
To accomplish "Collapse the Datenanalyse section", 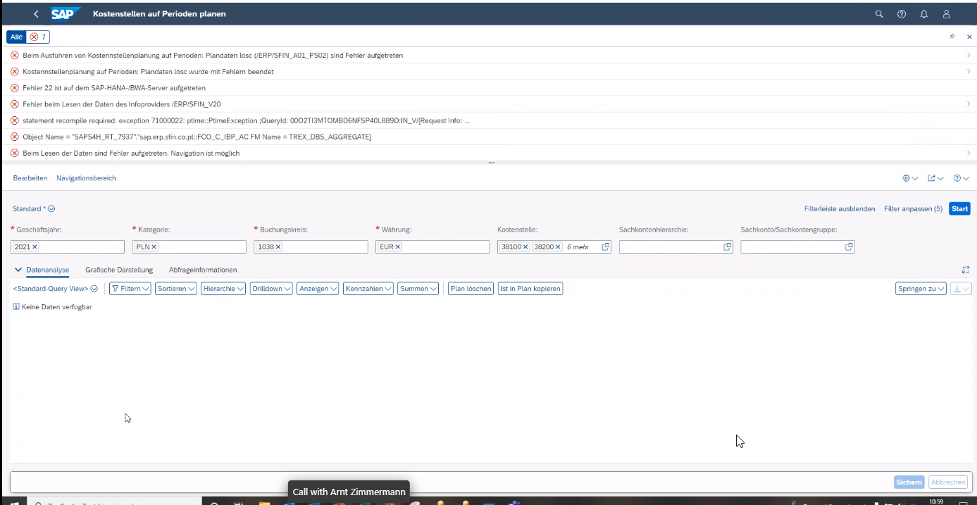I will click(18, 270).
